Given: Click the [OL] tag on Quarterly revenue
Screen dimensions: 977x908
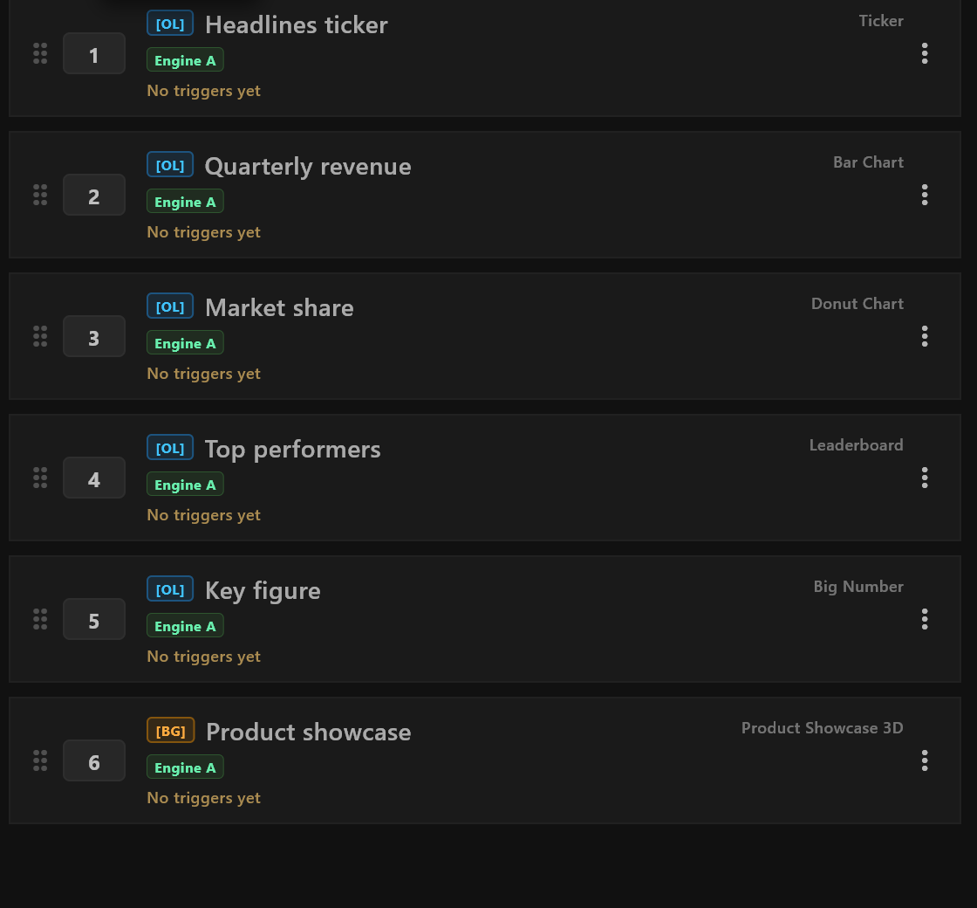Looking at the screenshot, I should tap(170, 165).
